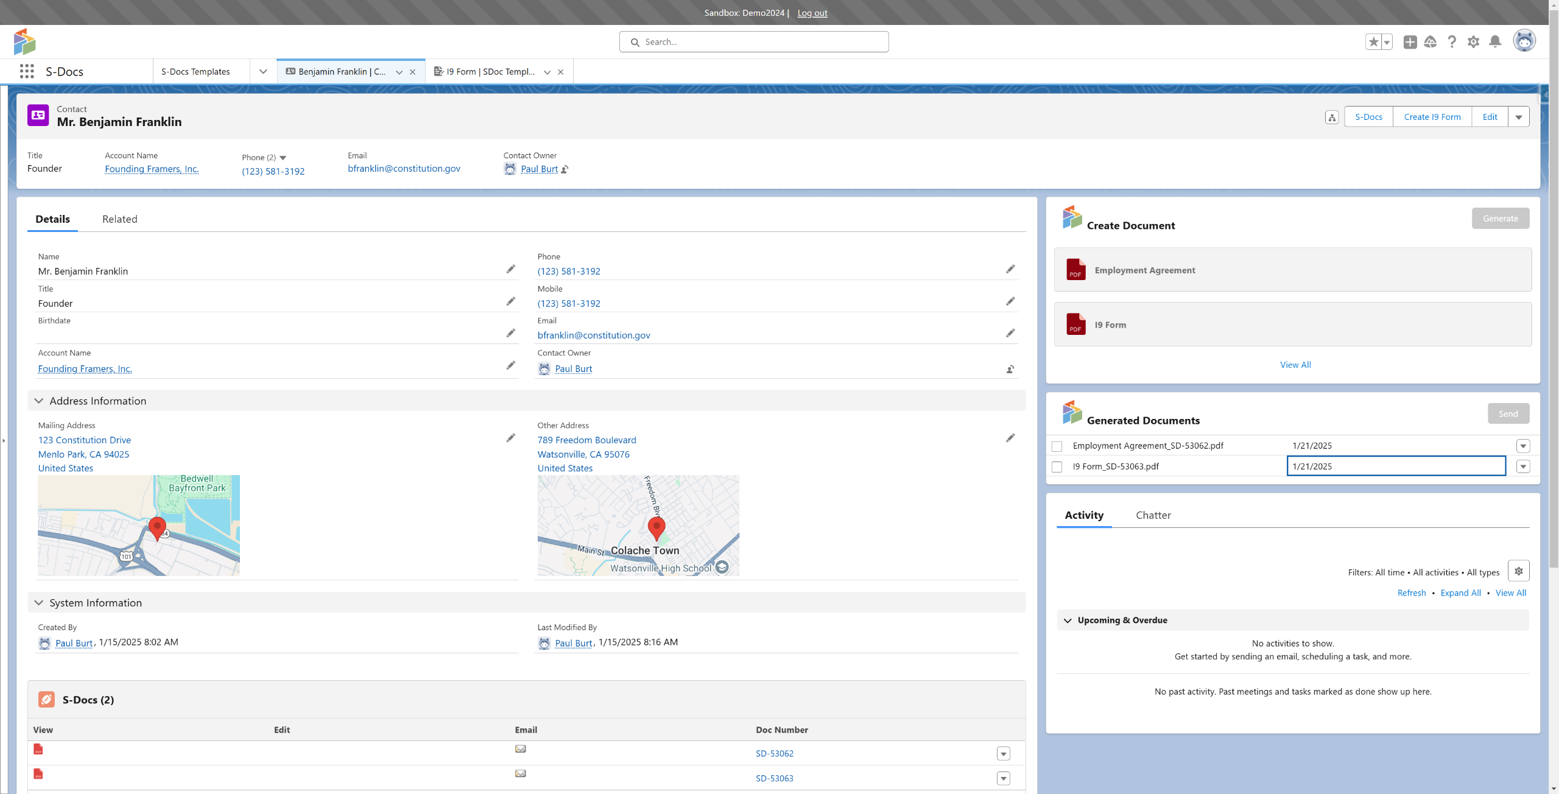Click the email envelope icon for SD-53063
This screenshot has width=1559, height=794.
pos(520,774)
